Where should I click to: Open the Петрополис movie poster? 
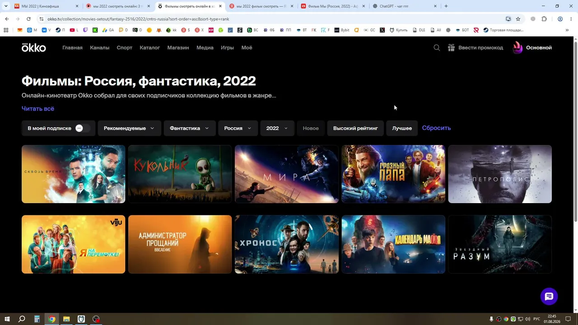(x=500, y=174)
